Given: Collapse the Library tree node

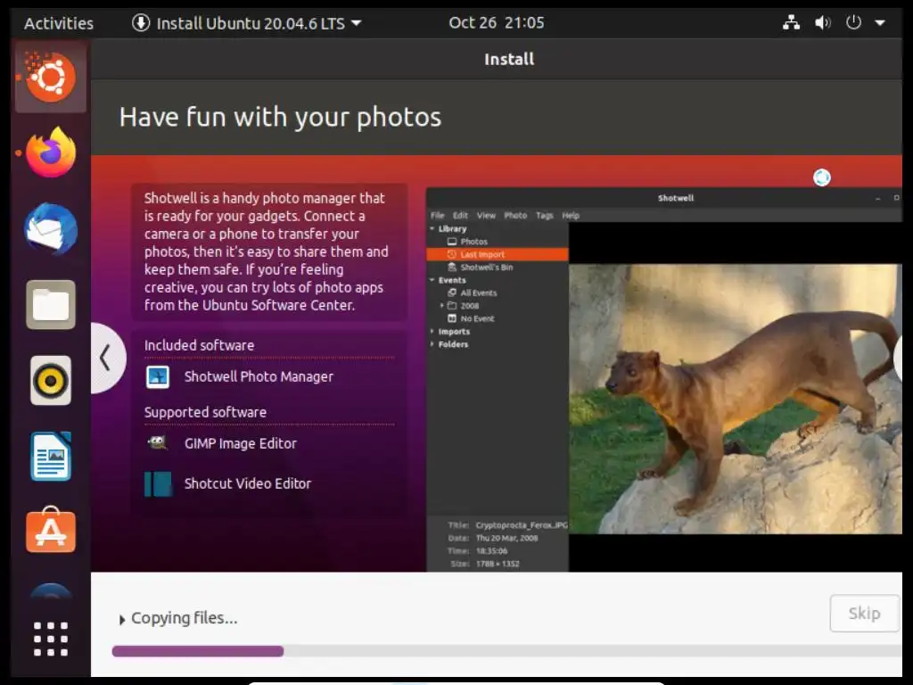Looking at the screenshot, I should [x=432, y=229].
